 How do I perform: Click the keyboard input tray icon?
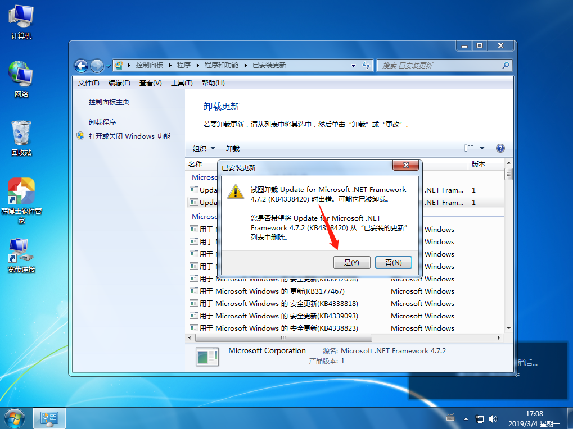pos(450,418)
